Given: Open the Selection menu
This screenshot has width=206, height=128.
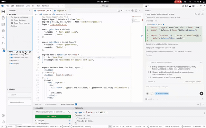Looking at the screenshot, I should pos(20,6).
